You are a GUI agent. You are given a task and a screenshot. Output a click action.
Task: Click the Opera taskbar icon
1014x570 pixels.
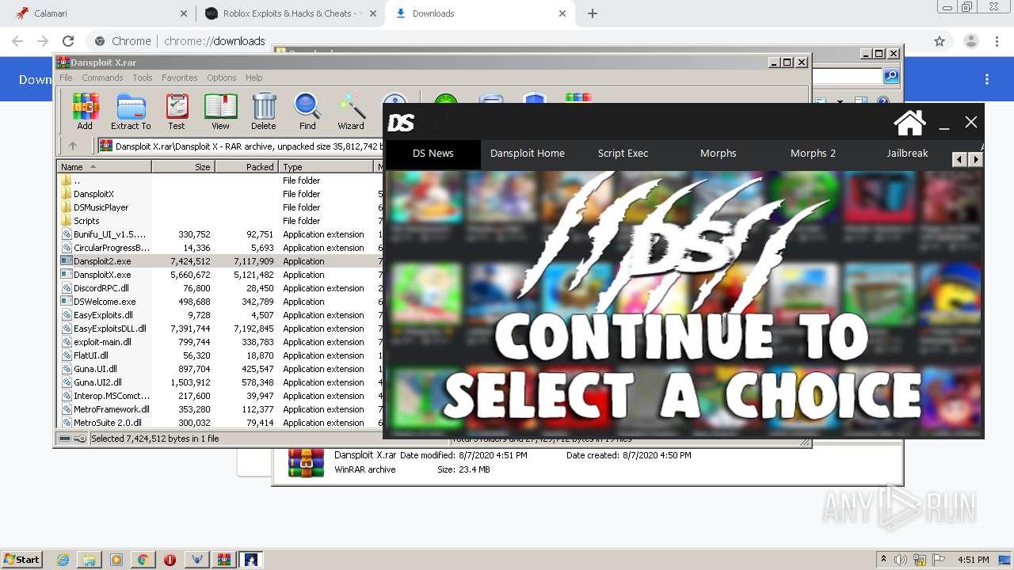[170, 560]
